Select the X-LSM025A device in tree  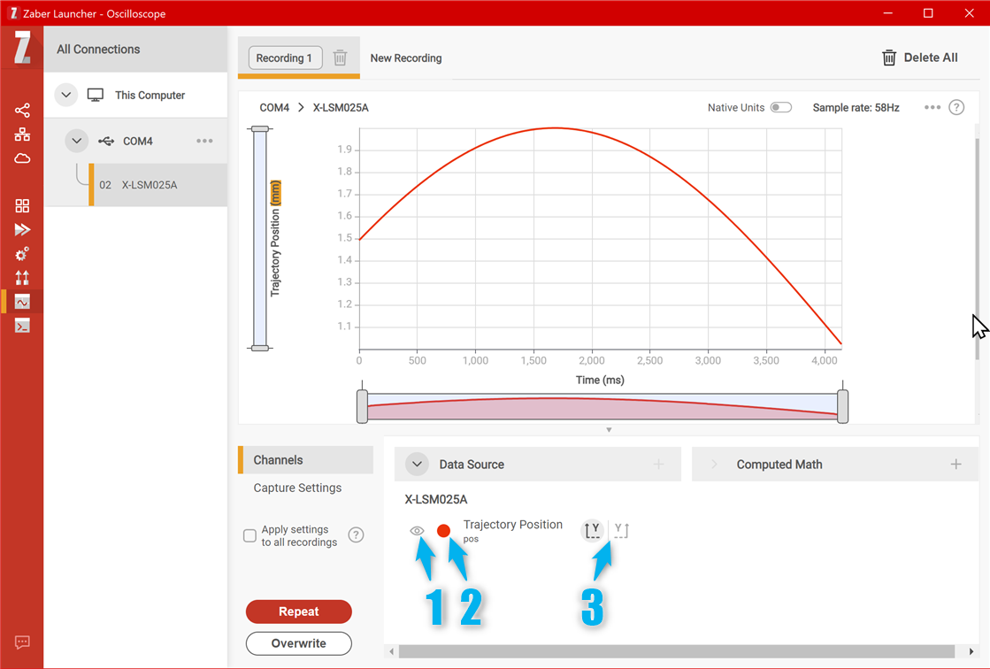pos(149,185)
